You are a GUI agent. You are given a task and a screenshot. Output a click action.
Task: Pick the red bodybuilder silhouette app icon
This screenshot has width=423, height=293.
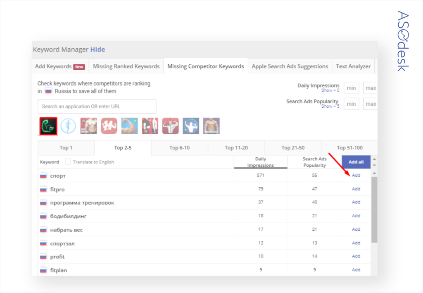pos(171,126)
